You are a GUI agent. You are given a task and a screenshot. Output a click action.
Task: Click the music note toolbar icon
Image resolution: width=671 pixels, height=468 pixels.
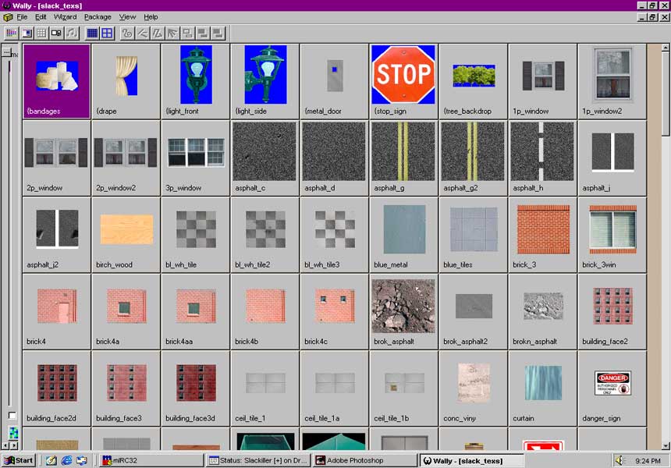tap(72, 33)
